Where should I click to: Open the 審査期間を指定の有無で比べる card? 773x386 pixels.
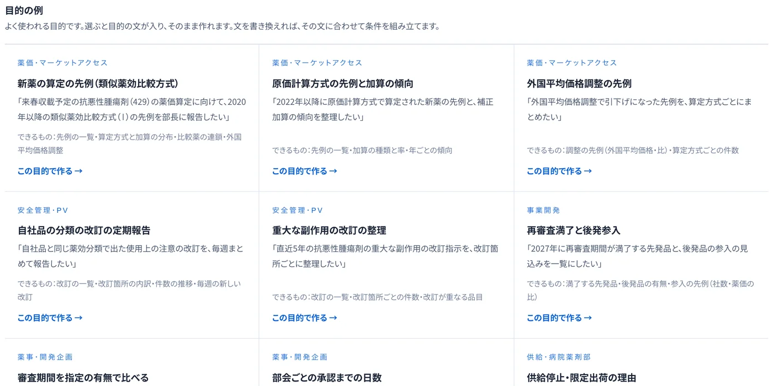tap(83, 378)
